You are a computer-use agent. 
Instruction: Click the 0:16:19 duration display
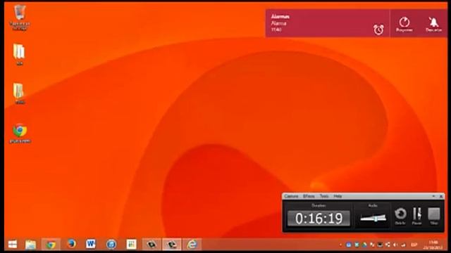click(319, 219)
